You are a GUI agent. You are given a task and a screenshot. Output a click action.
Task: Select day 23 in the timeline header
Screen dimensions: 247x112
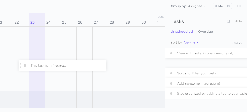33,22
